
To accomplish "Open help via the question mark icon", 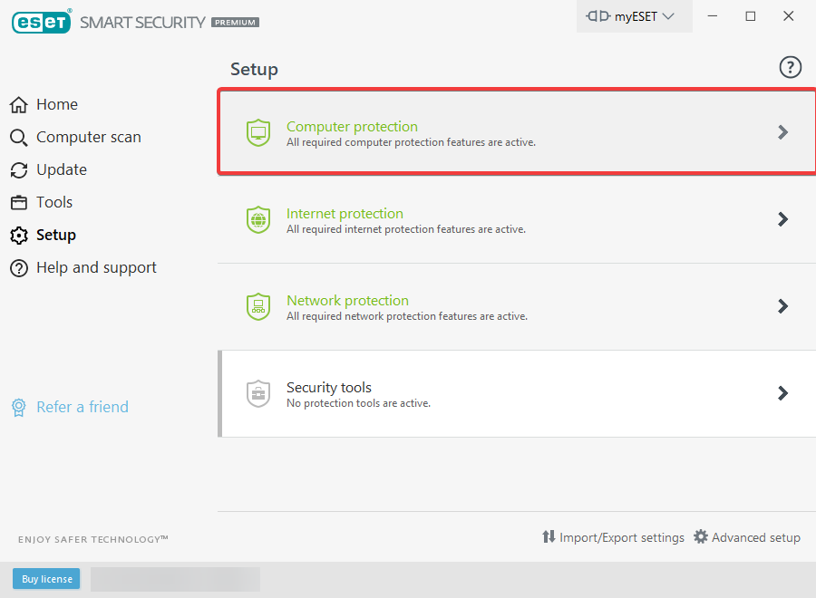I will click(791, 67).
